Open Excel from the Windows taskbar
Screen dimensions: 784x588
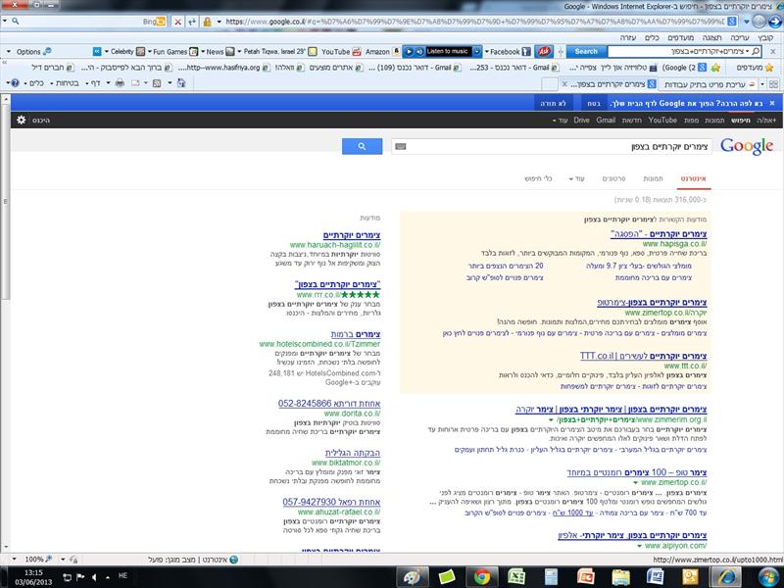point(516,577)
